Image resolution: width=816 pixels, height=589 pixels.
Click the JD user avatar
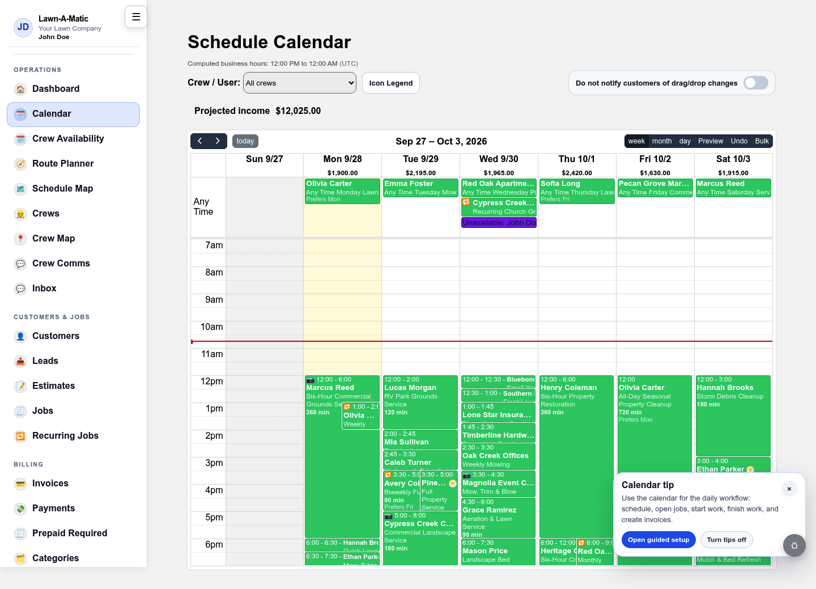click(x=23, y=27)
